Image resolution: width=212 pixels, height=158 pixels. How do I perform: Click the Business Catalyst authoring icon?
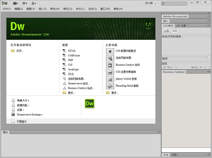[110, 65]
